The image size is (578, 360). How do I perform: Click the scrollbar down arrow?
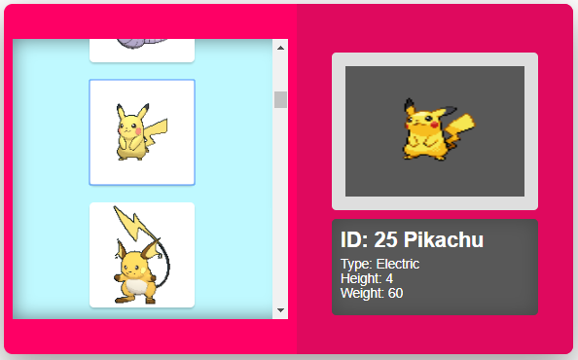280,310
